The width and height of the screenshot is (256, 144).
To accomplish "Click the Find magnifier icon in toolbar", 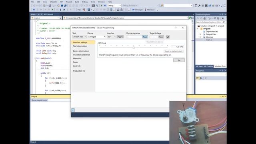I will click(x=97, y=6).
